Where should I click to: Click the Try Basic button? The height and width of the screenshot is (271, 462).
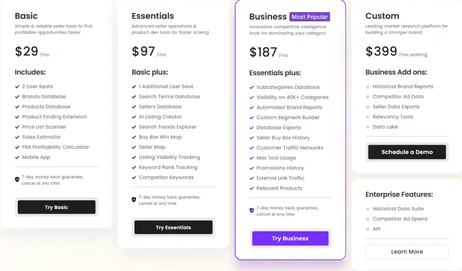[x=56, y=207]
